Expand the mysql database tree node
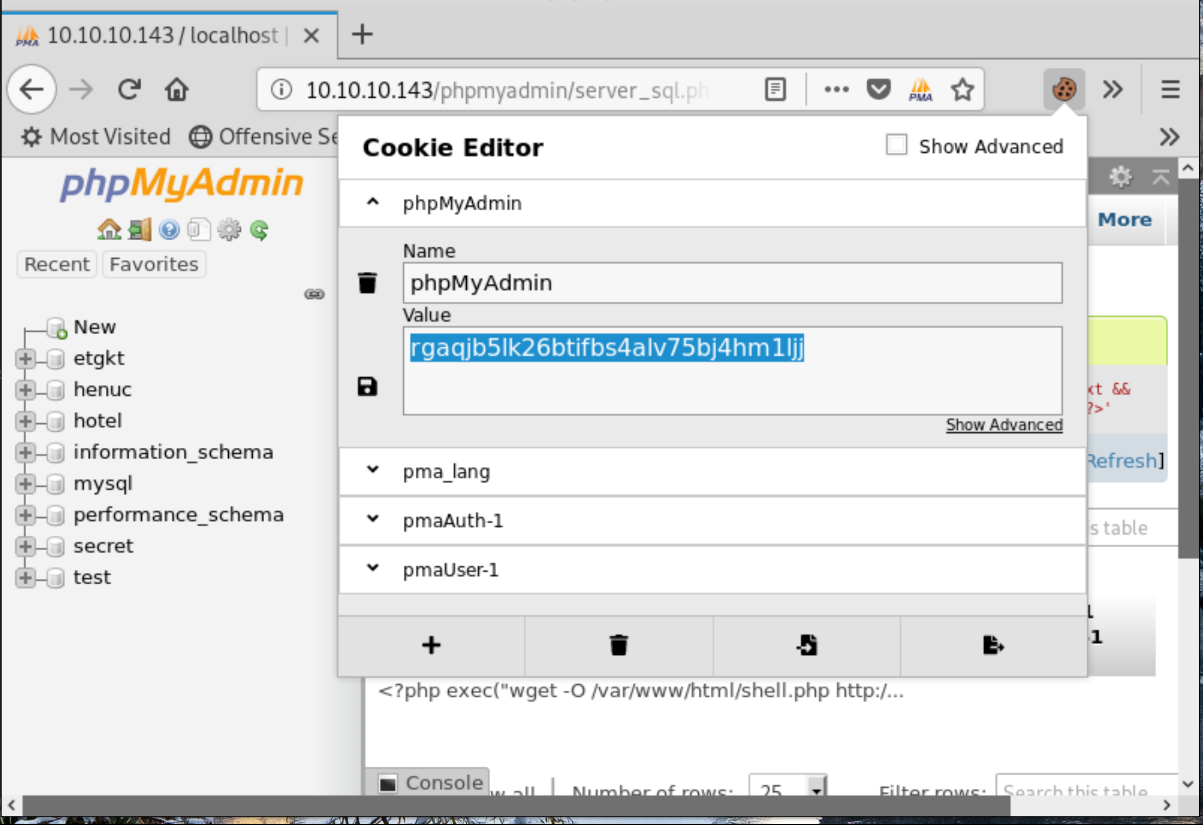This screenshot has height=825, width=1203. [25, 484]
